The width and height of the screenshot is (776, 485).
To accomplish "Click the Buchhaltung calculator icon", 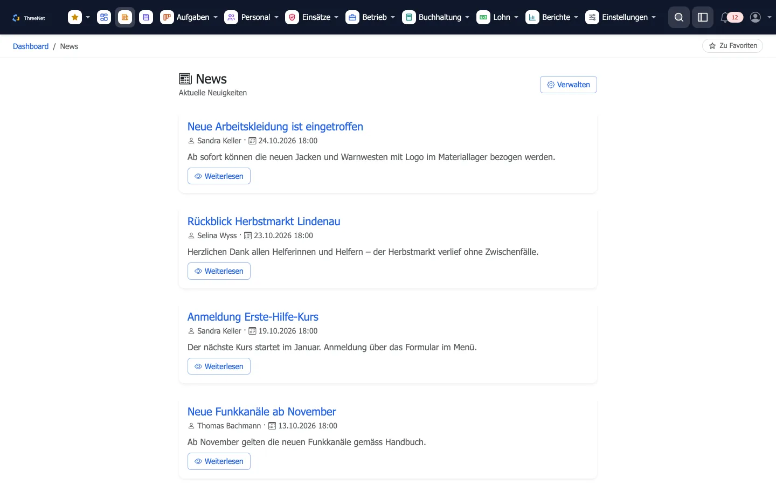I will (409, 17).
